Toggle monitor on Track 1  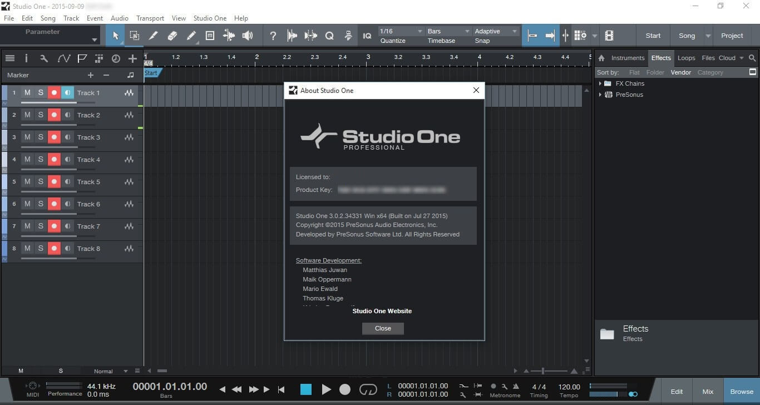tap(67, 93)
